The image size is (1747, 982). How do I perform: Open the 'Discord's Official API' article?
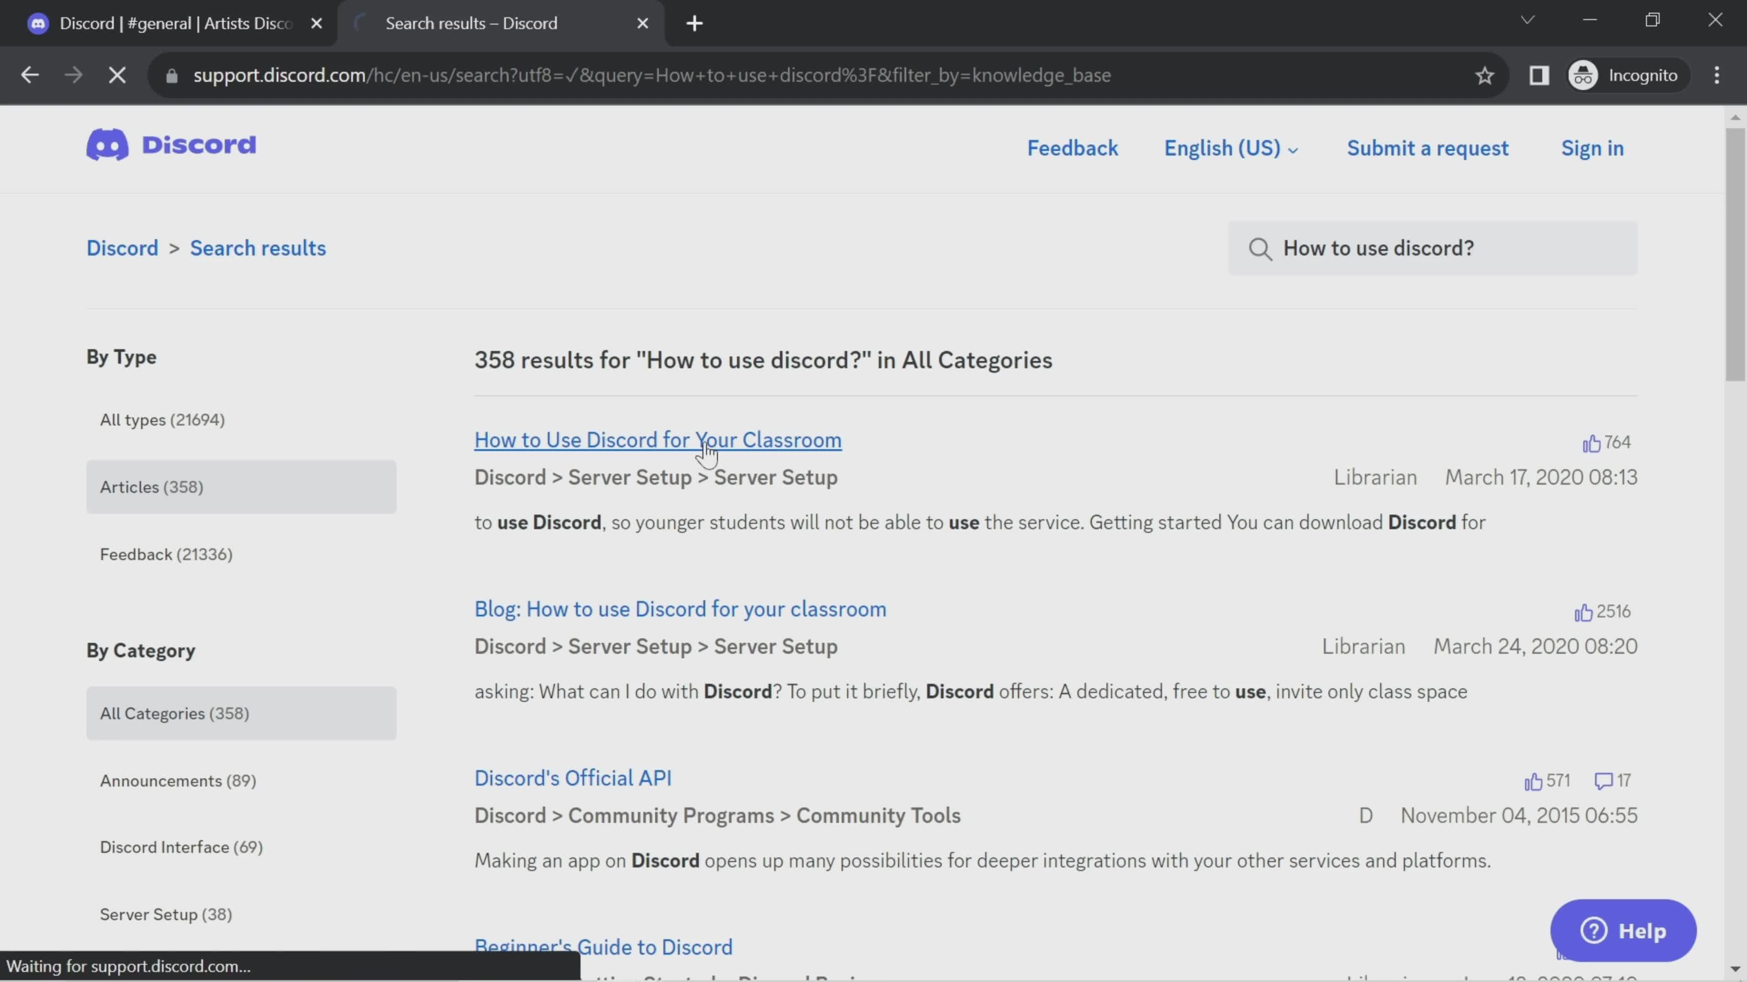click(573, 778)
